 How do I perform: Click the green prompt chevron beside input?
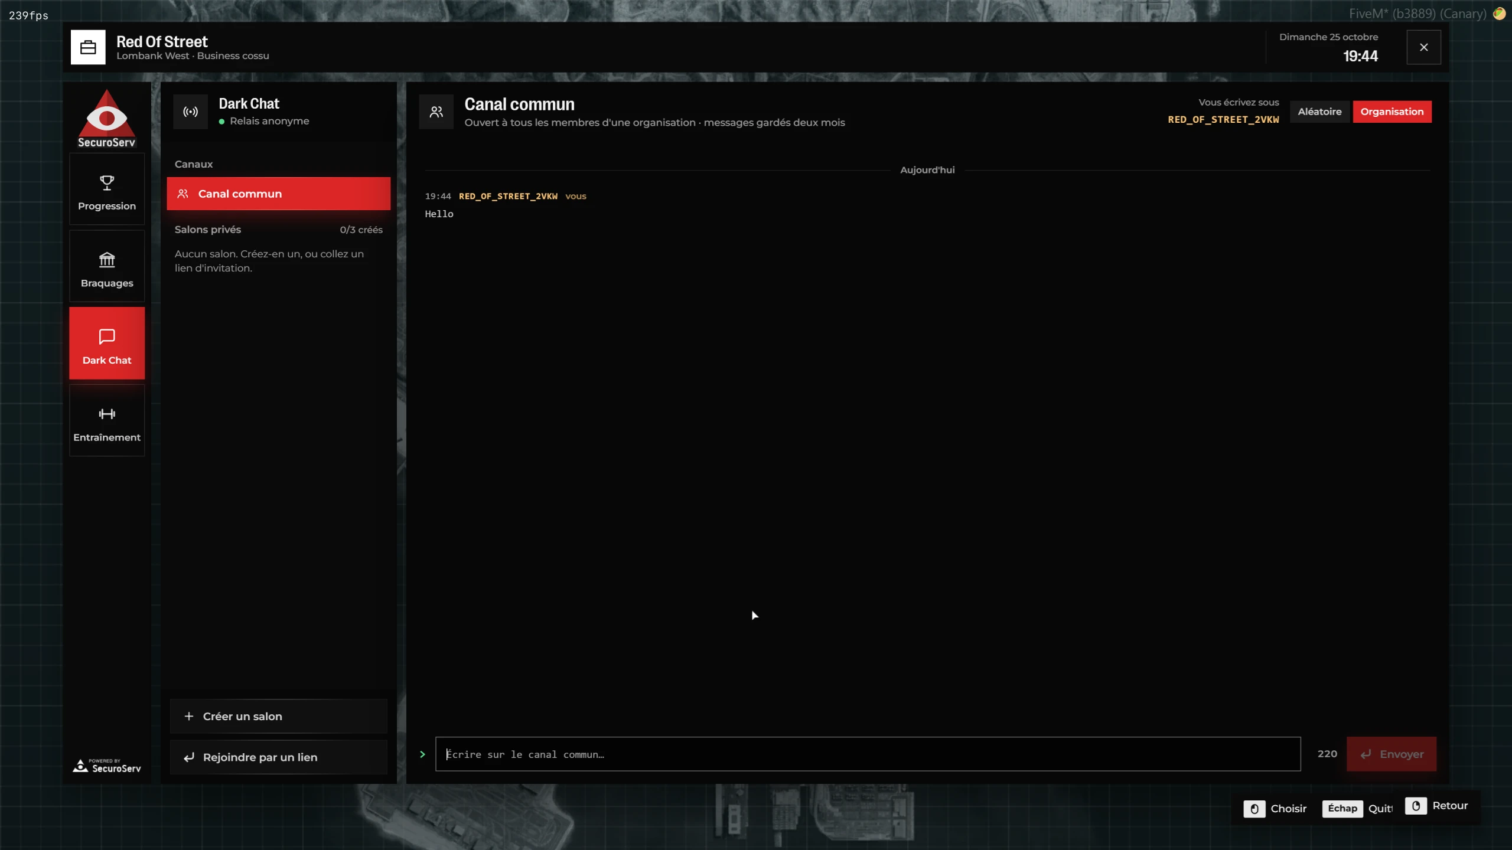click(x=422, y=754)
